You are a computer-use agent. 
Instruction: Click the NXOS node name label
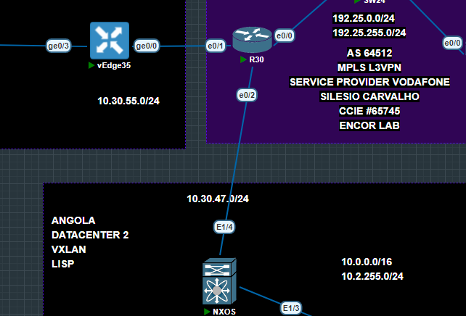224,312
